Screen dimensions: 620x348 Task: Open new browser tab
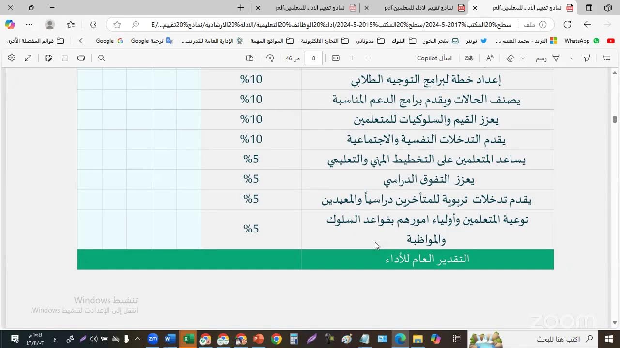241,8
